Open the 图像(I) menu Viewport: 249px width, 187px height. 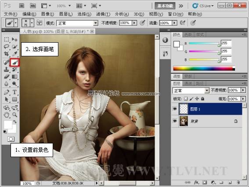coord(47,14)
